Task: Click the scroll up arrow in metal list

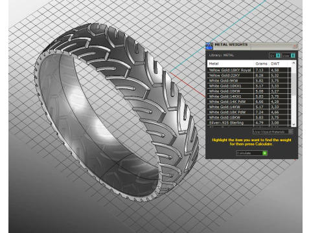Action: tap(294, 63)
